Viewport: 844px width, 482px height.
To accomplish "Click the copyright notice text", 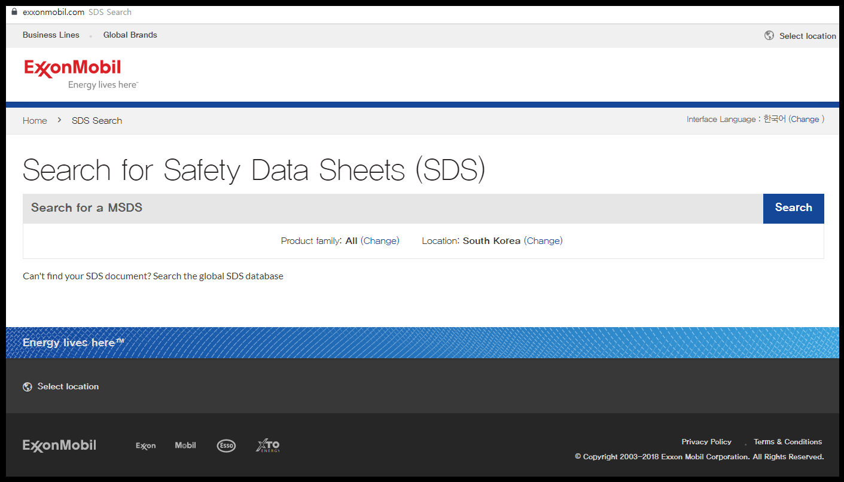I will (x=699, y=457).
